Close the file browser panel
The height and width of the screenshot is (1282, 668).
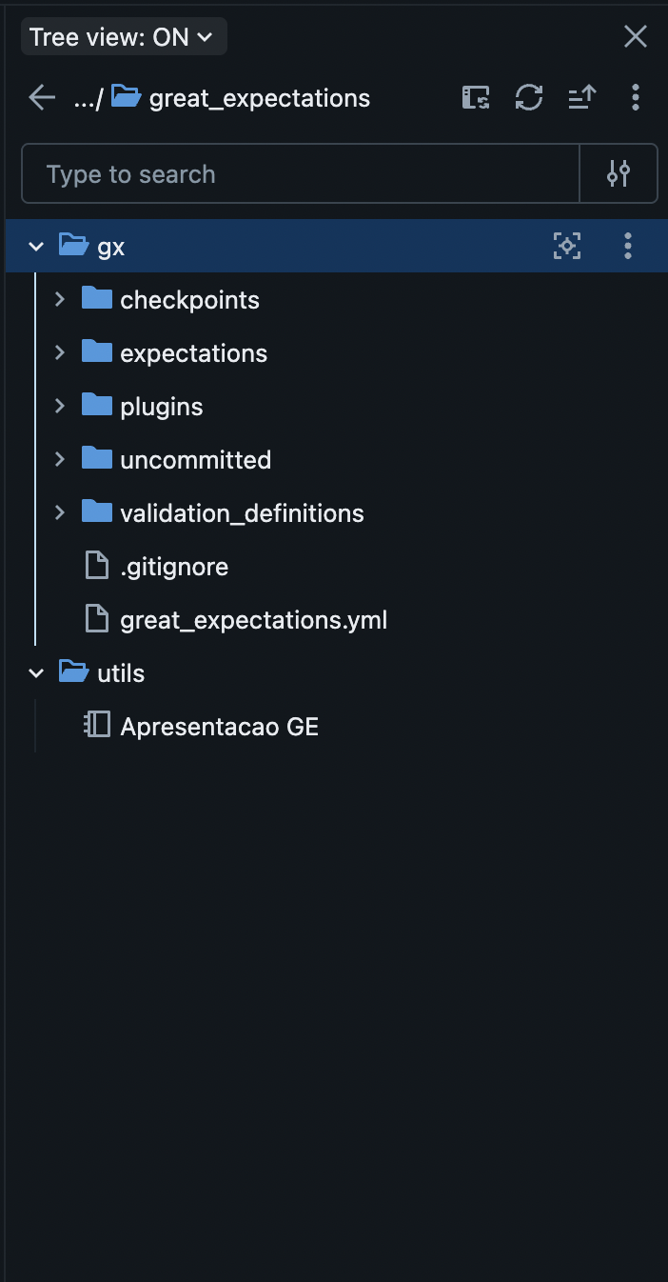click(635, 37)
